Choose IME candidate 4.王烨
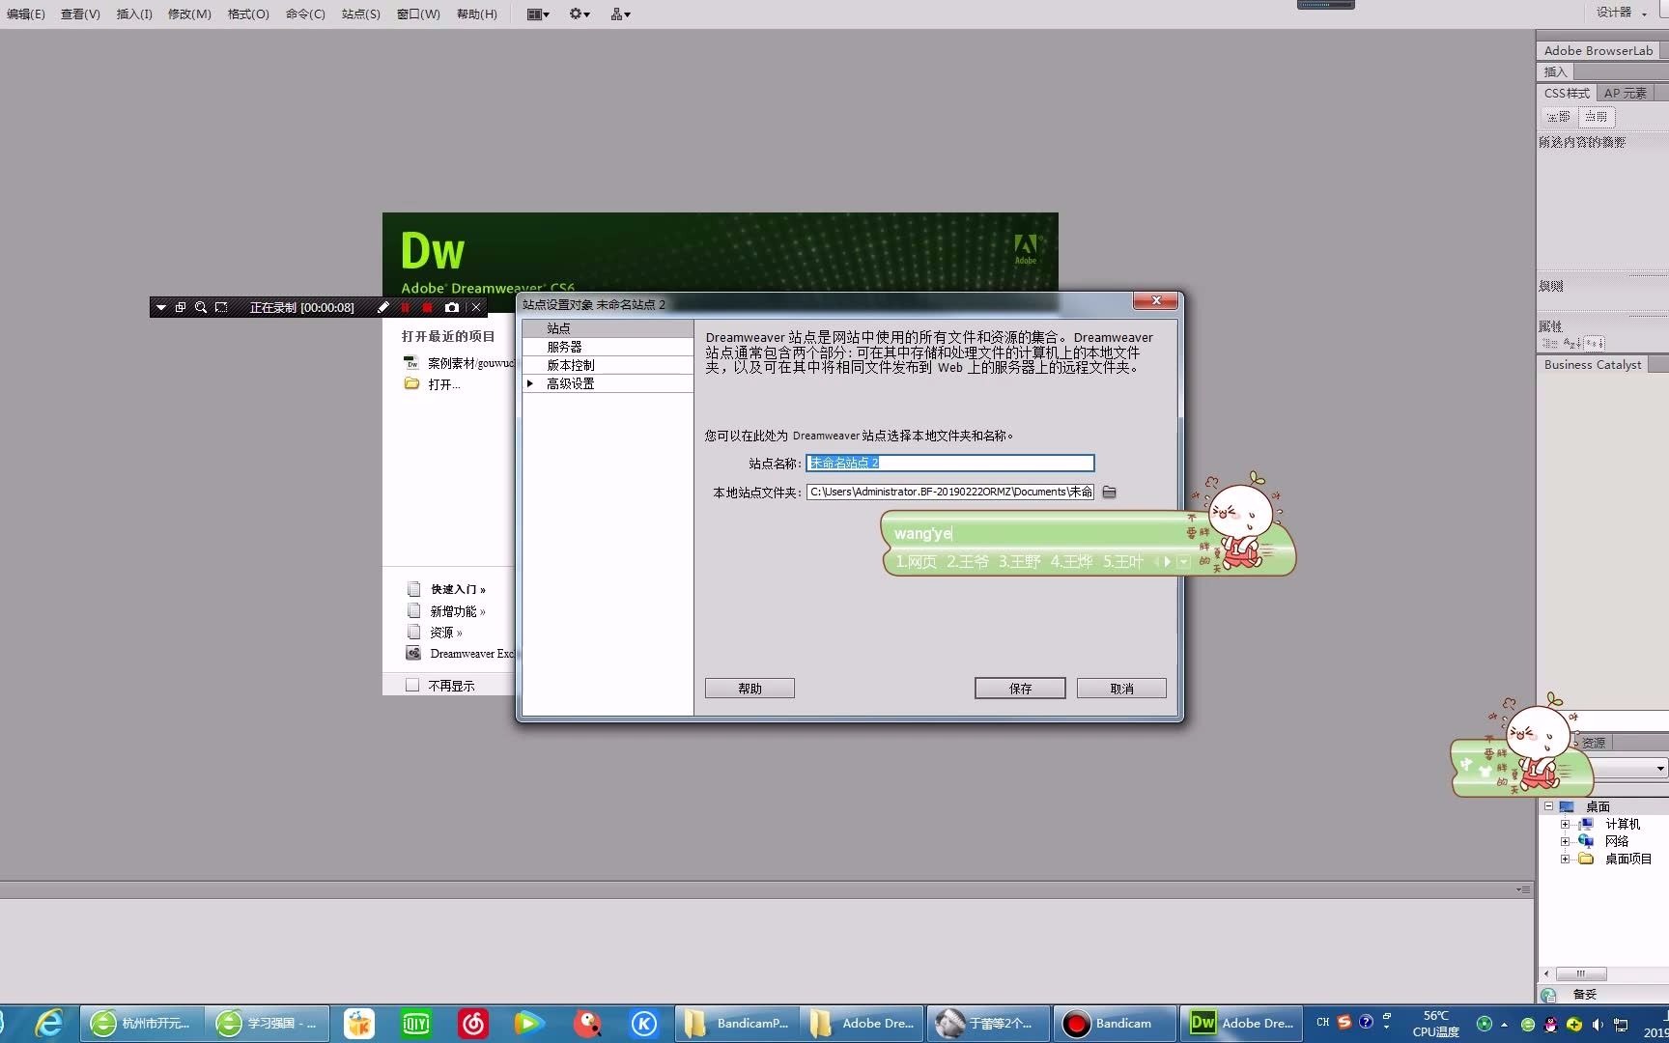The width and height of the screenshot is (1669, 1043). [1071, 561]
